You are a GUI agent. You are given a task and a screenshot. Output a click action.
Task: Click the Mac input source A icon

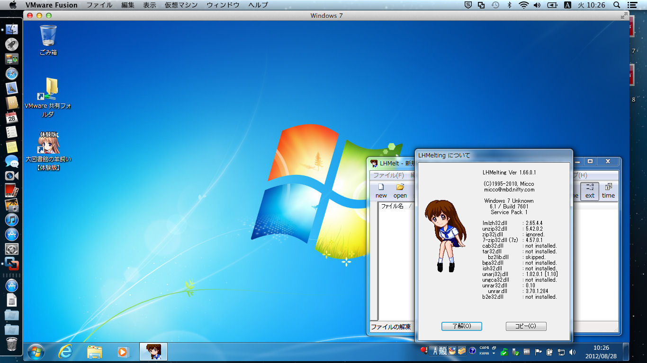click(567, 5)
